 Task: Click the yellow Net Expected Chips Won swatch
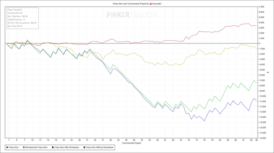[x=23, y=148]
